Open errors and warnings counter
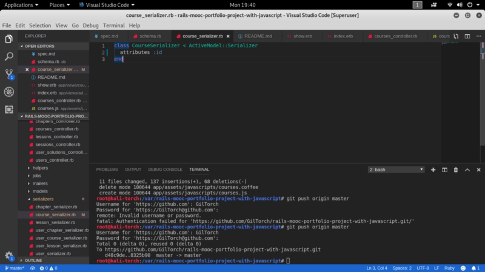Screen dimensions: 485x272 click(48, 268)
